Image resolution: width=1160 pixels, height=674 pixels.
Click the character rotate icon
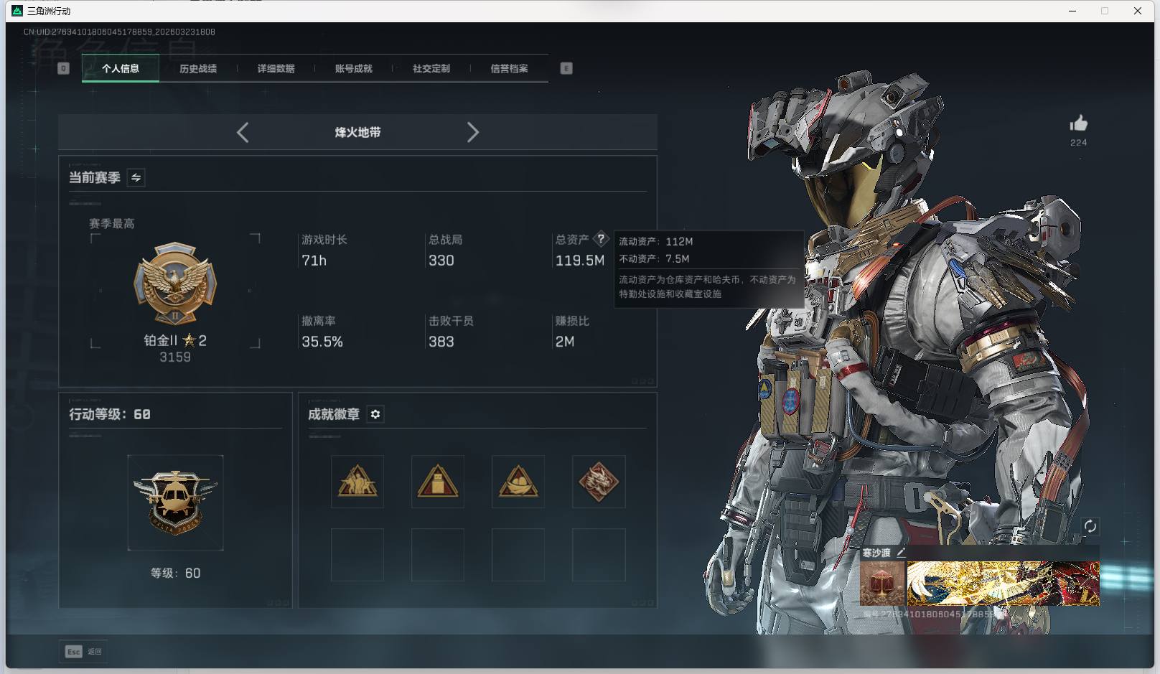(x=1092, y=526)
